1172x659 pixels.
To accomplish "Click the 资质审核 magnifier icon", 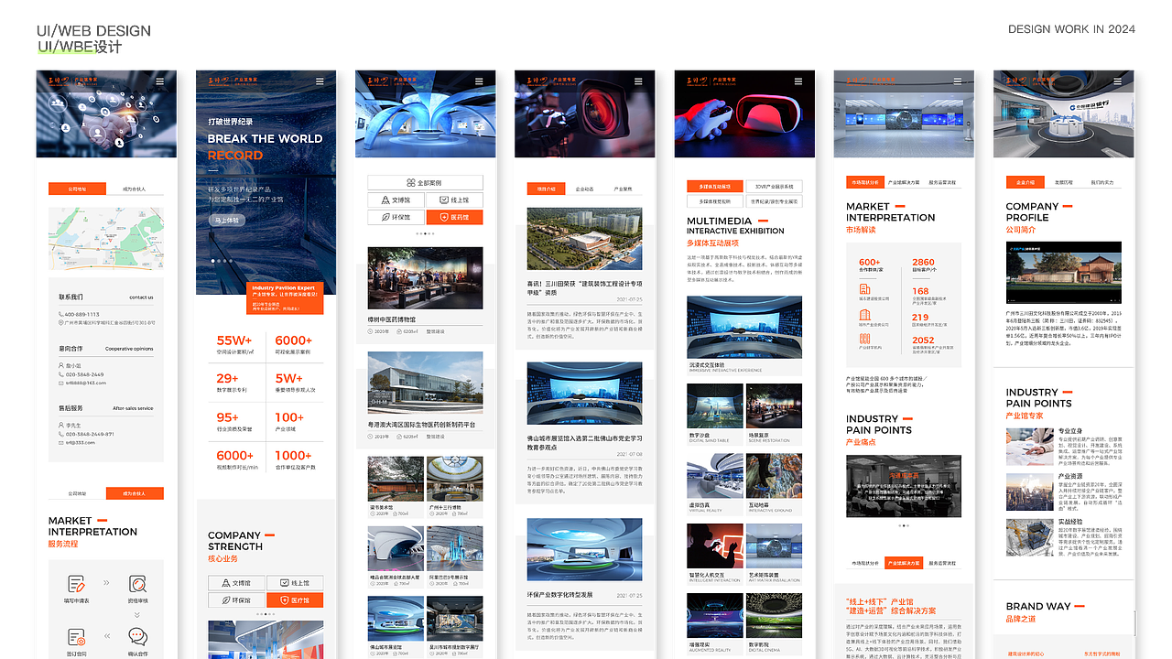I will tap(137, 584).
